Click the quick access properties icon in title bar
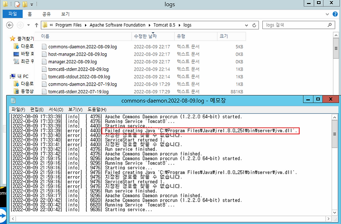The width and height of the screenshot is (341, 224). [x=17, y=4]
